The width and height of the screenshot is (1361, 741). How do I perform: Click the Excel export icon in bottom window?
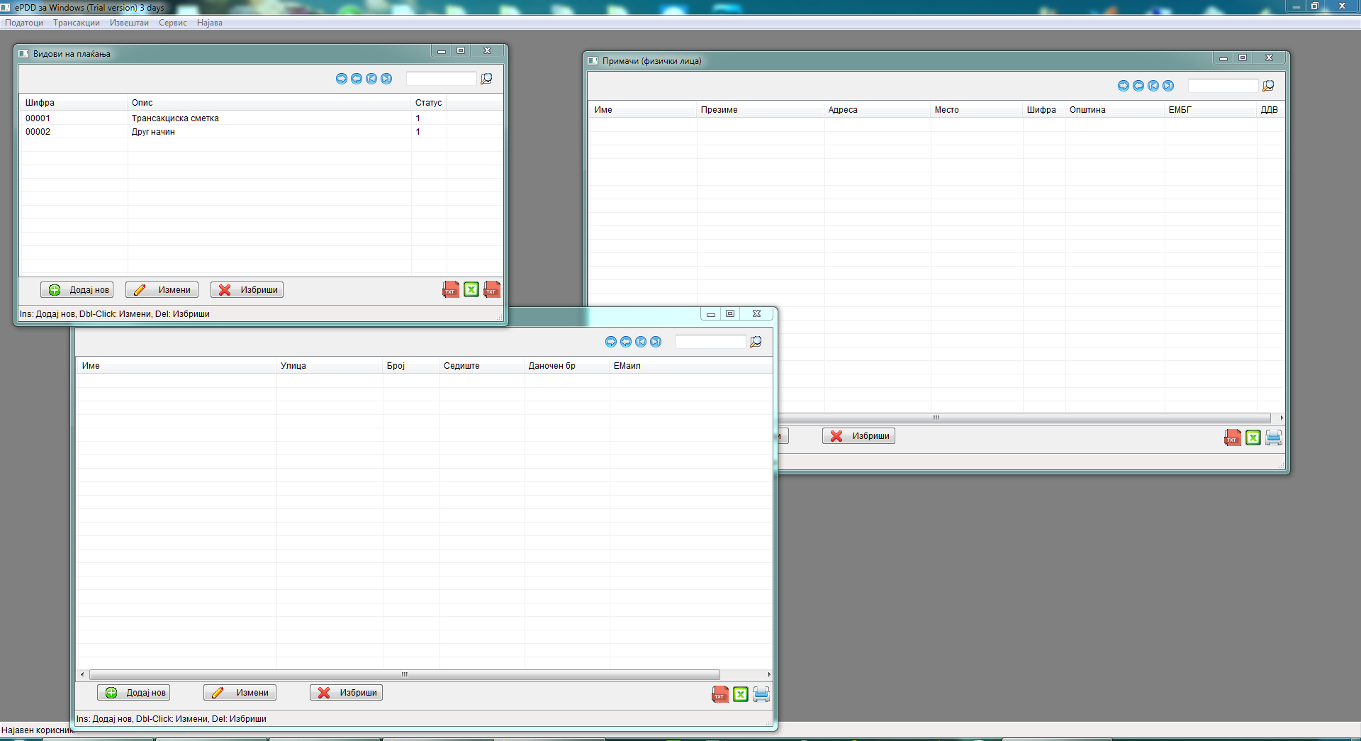click(741, 694)
